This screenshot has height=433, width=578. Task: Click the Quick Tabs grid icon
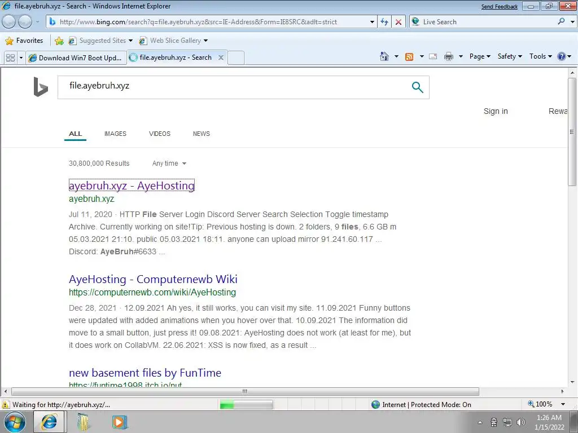10,58
